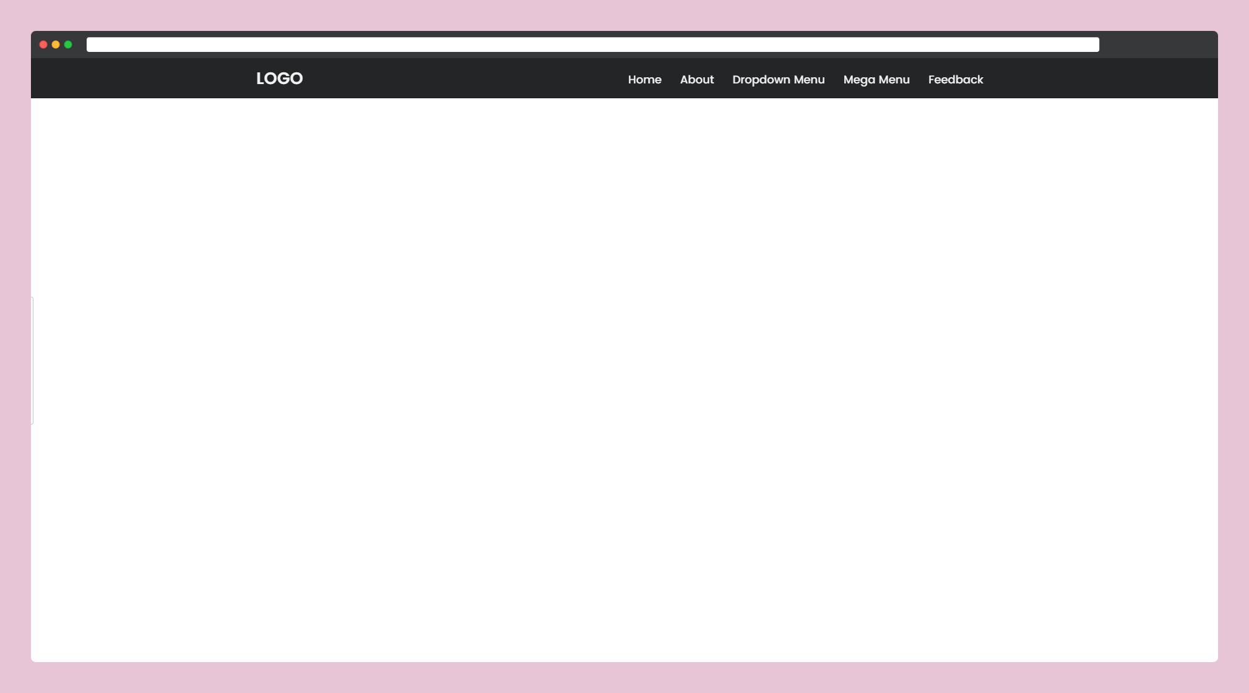This screenshot has width=1249, height=693.
Task: Select the Feedback nav link
Action: click(955, 80)
